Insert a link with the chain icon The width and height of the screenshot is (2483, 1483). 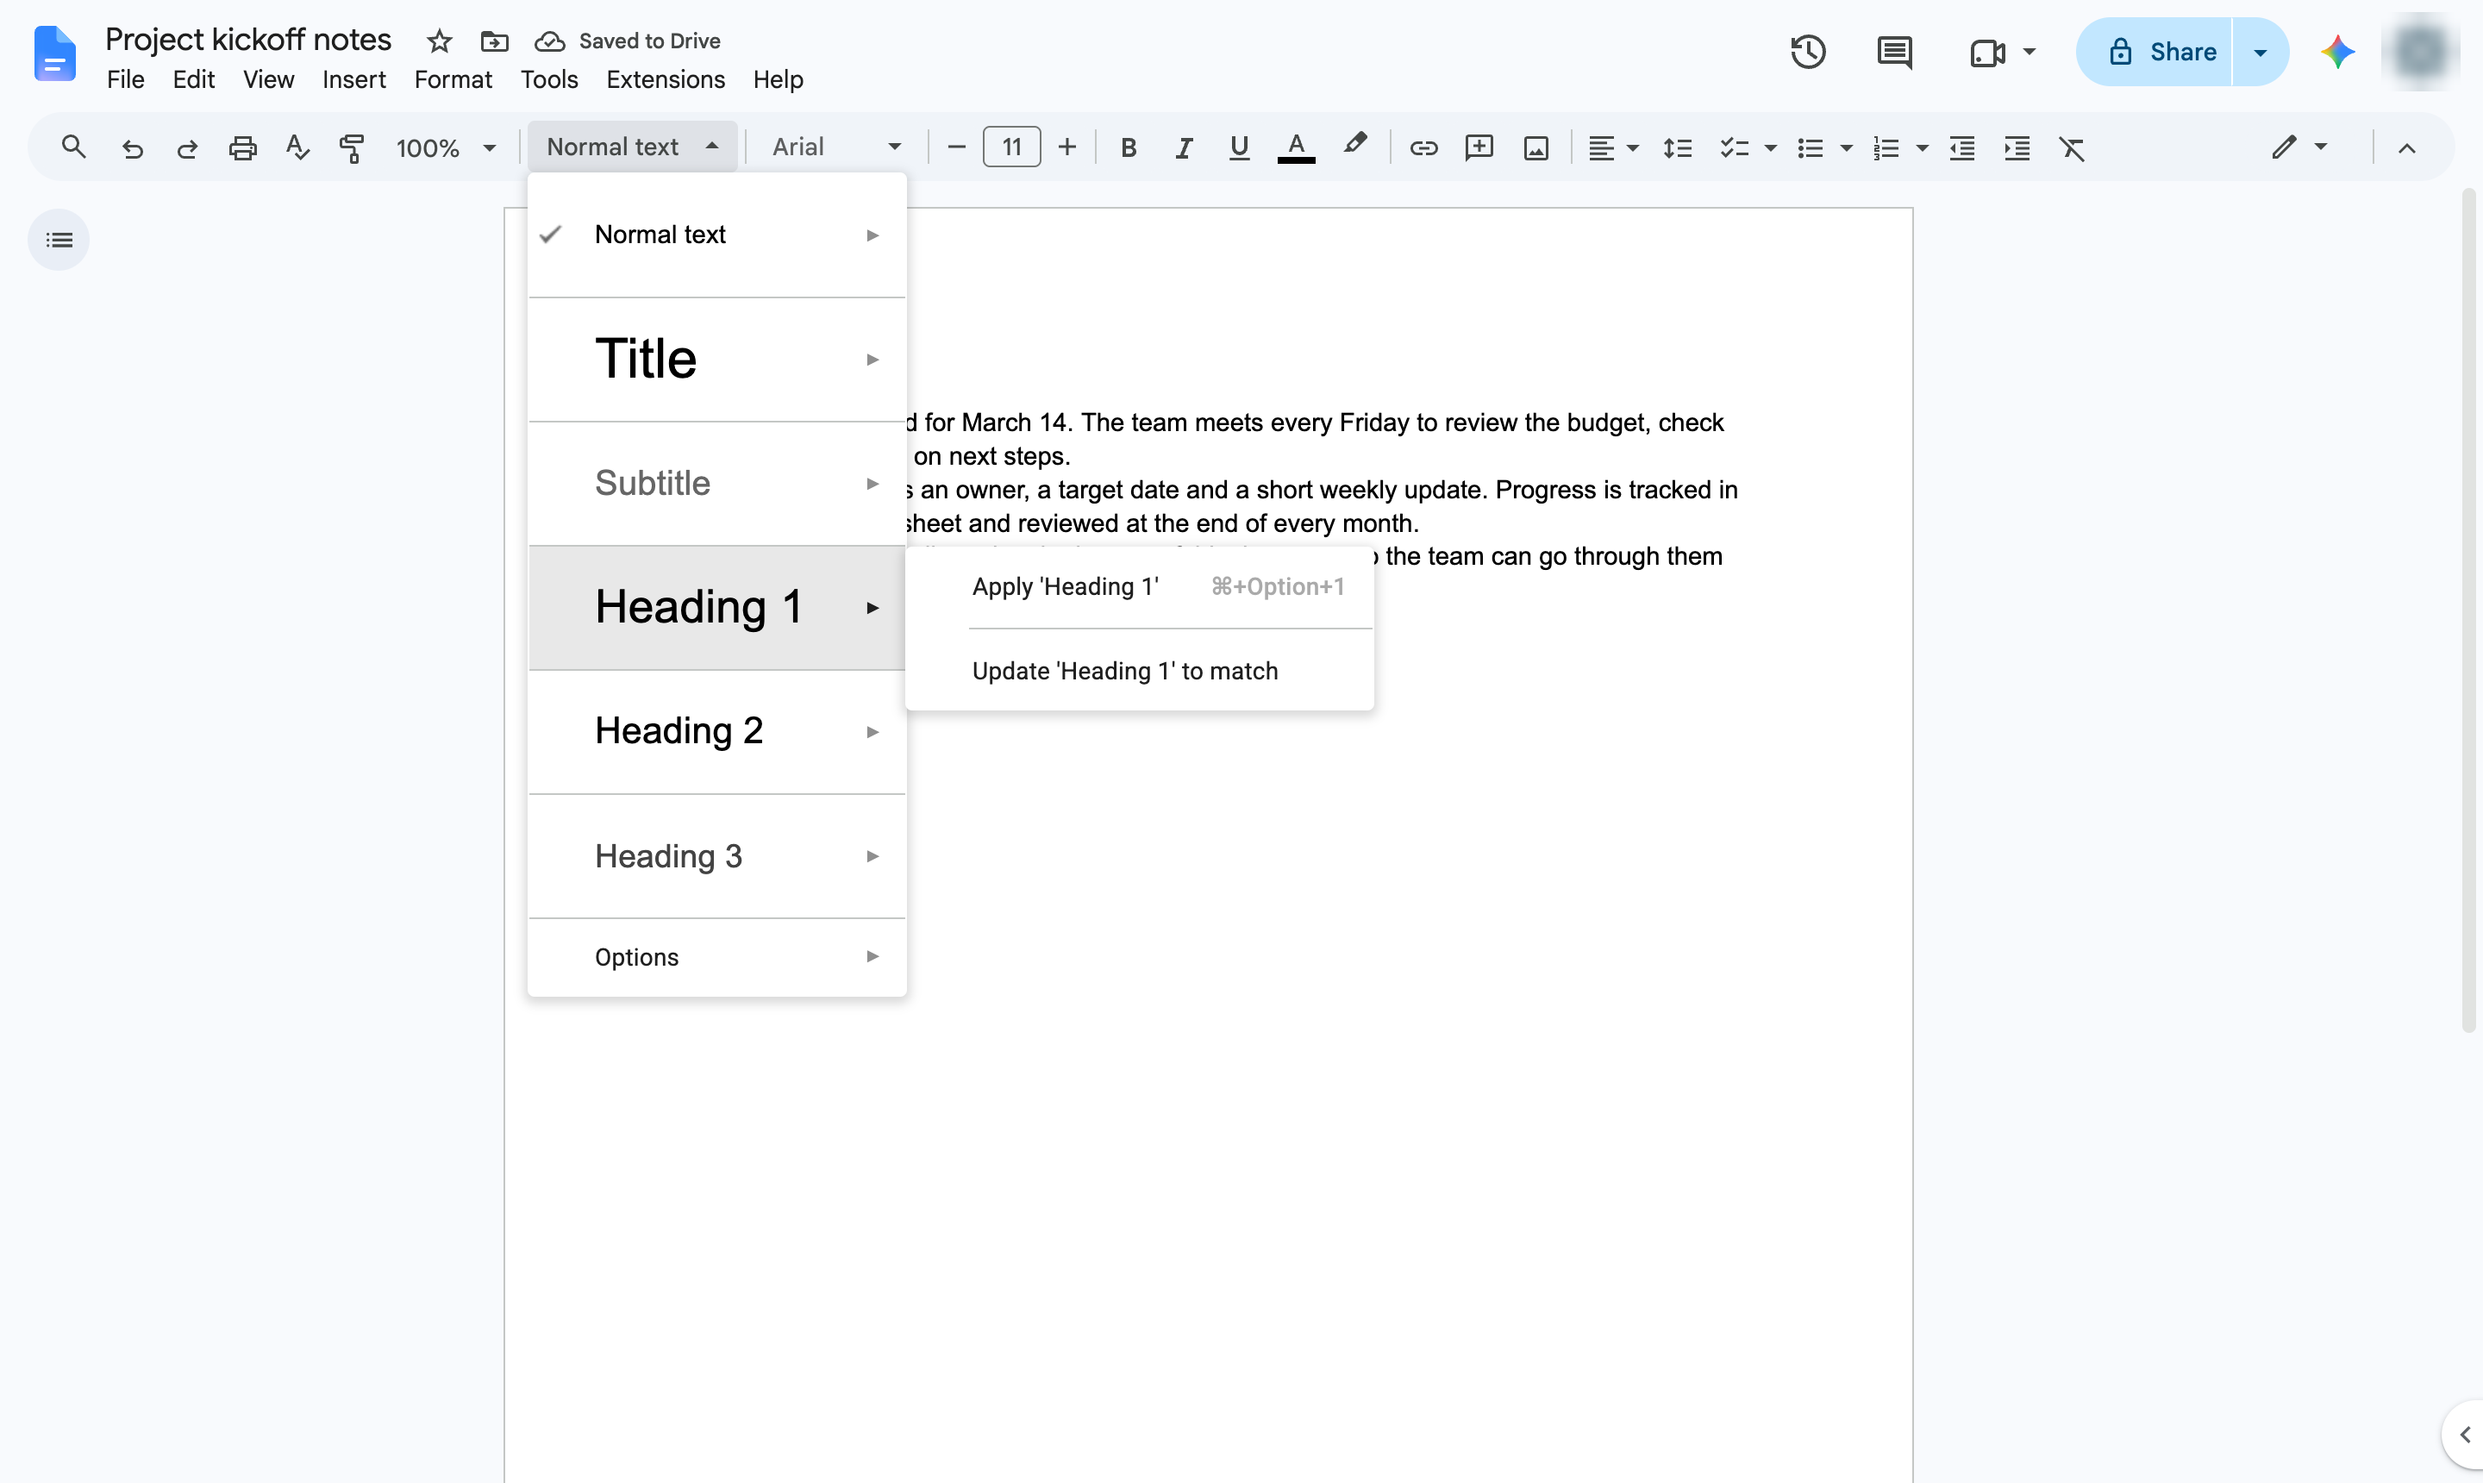[1423, 148]
